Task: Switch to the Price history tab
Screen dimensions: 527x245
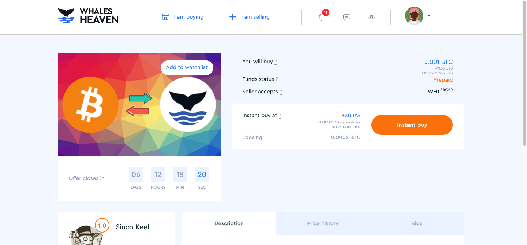Action: click(x=323, y=223)
